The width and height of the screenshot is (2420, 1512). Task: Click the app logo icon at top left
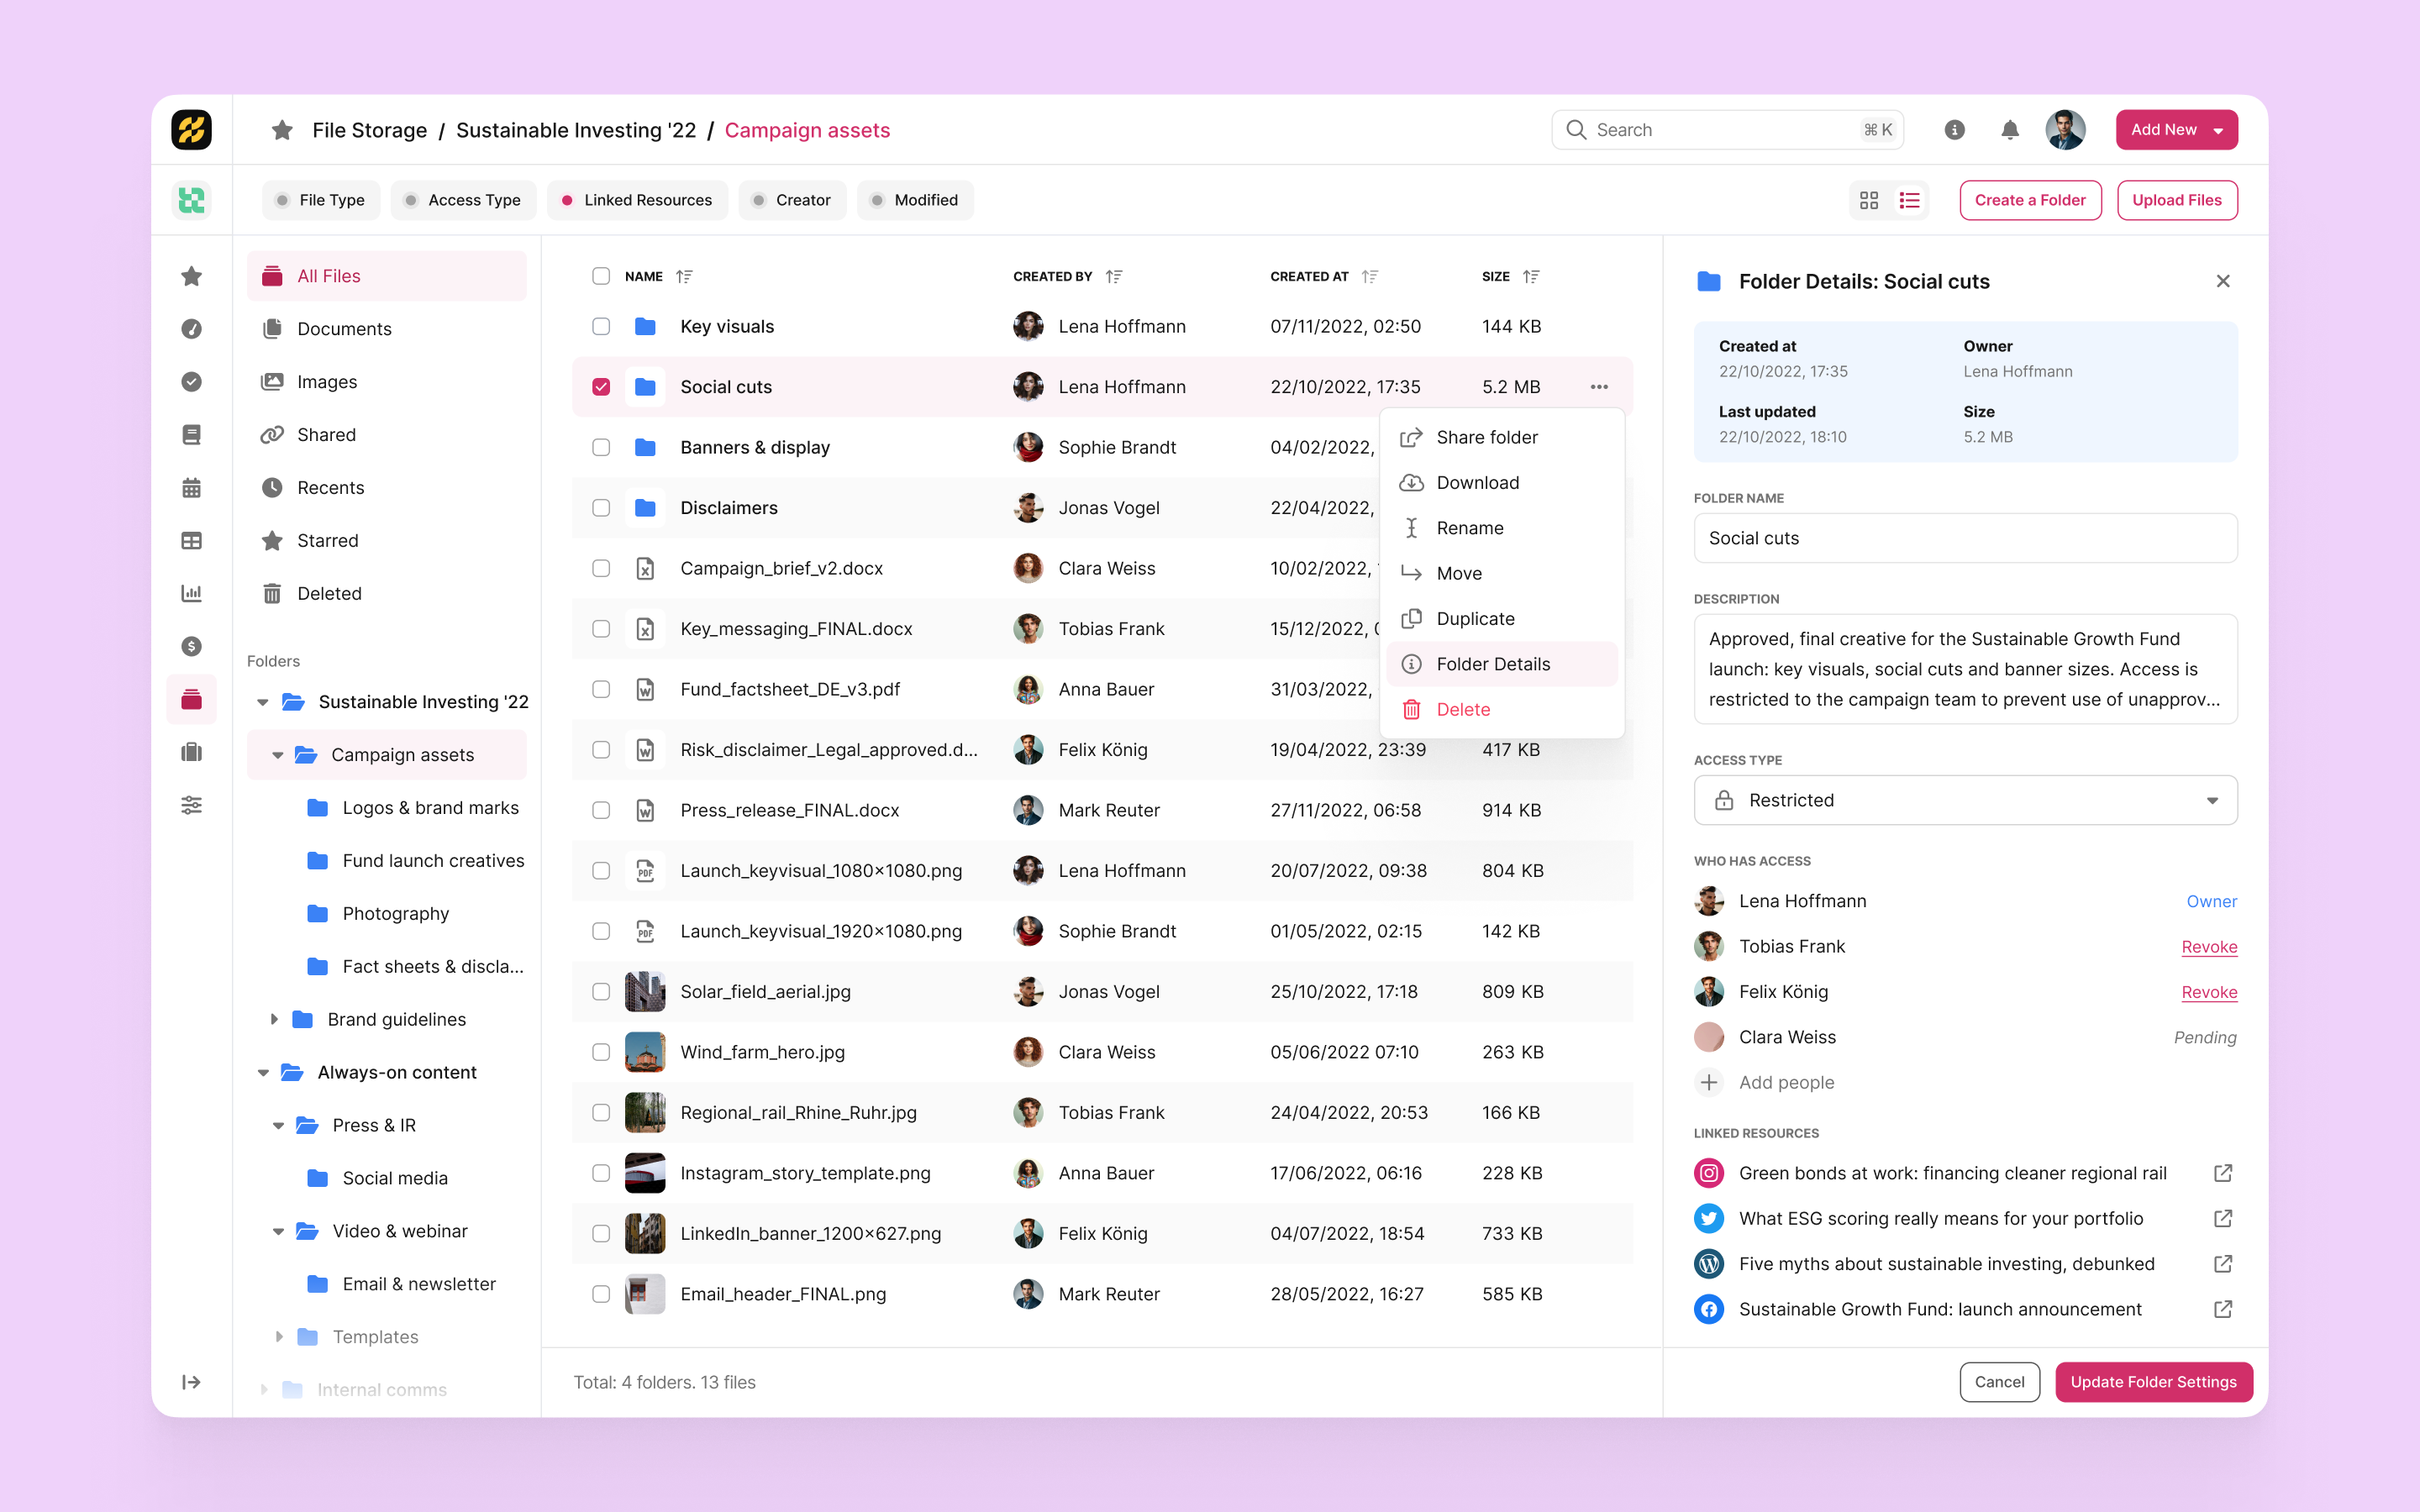click(191, 130)
